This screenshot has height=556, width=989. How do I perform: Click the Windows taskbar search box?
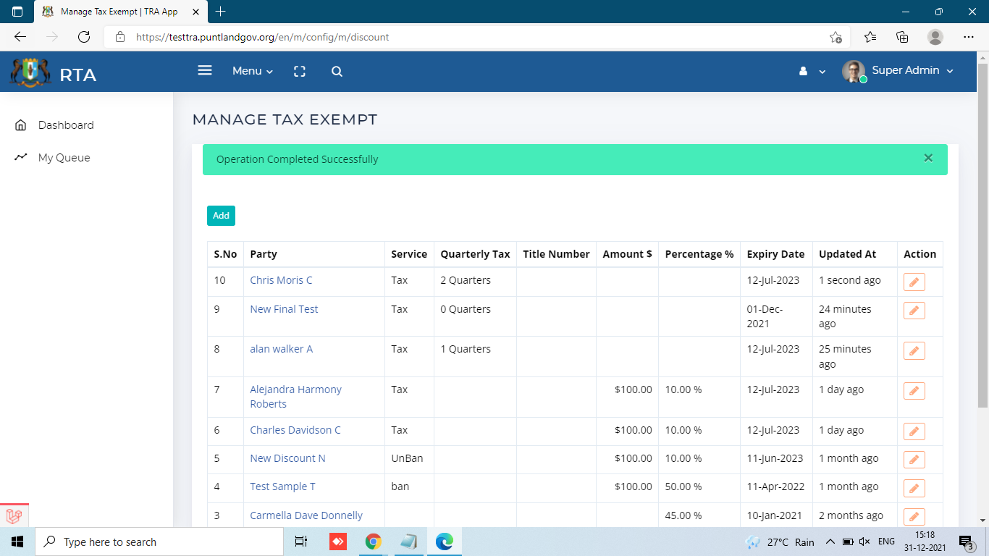click(x=159, y=542)
